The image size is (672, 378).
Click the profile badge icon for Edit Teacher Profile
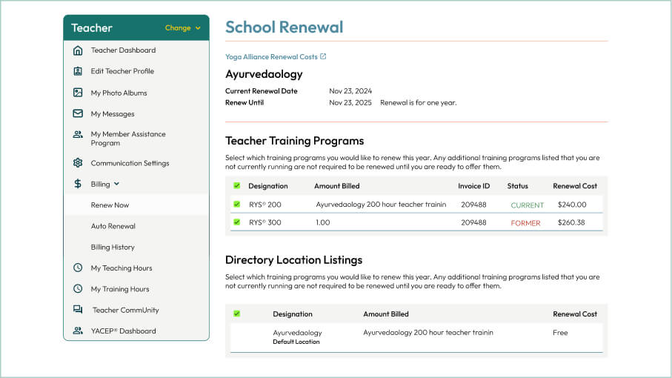[78, 71]
